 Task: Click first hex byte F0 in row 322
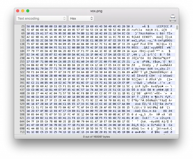click(28, 72)
